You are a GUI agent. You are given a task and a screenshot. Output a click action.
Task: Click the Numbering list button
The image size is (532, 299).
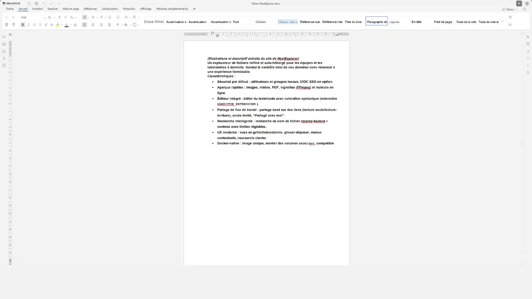[93, 17]
